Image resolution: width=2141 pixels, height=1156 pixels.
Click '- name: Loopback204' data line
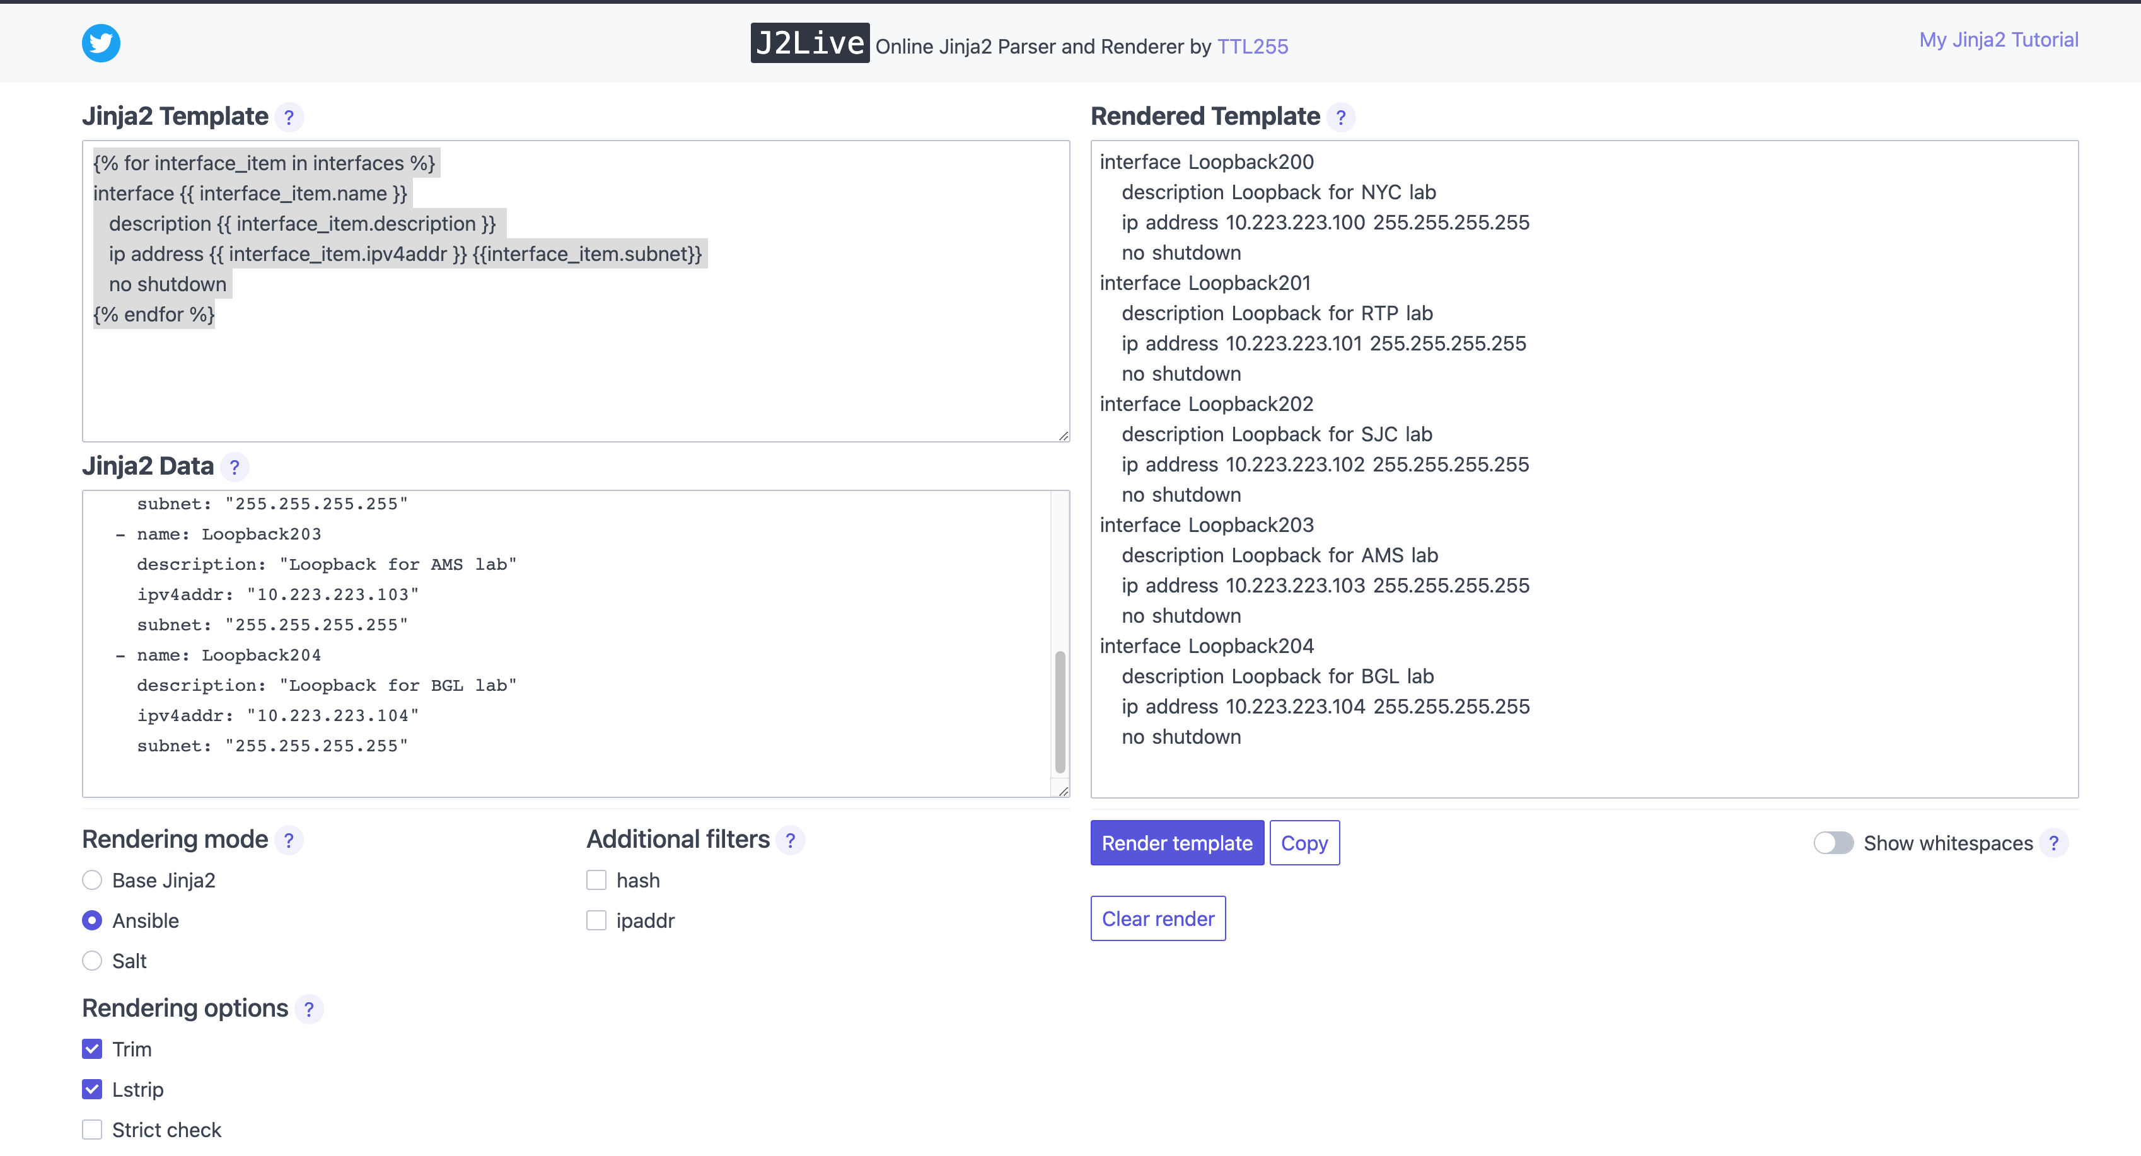[218, 655]
